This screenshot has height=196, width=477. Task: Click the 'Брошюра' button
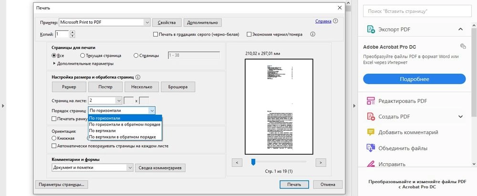[x=178, y=87]
